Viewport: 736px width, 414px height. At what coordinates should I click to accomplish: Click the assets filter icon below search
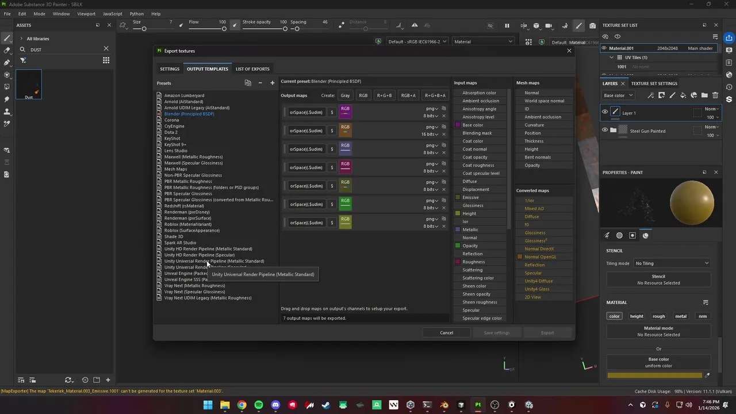(23, 60)
